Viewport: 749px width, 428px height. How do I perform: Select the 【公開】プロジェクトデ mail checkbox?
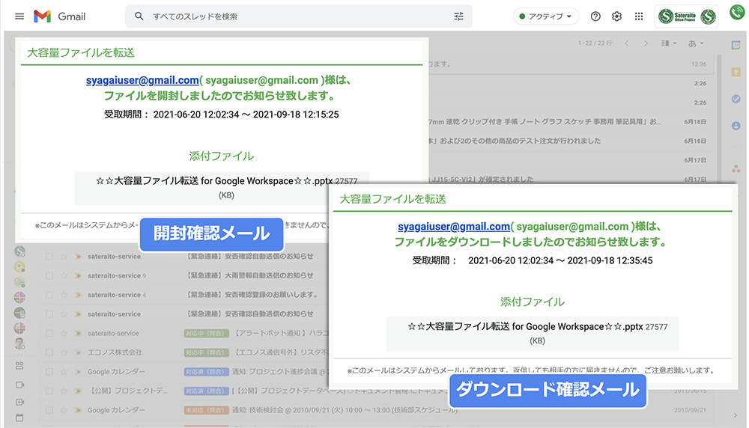click(49, 391)
